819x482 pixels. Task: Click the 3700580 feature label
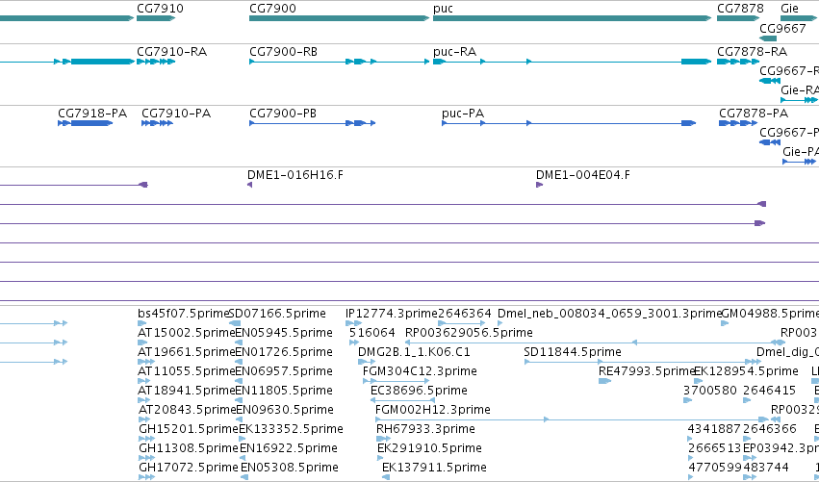point(710,391)
